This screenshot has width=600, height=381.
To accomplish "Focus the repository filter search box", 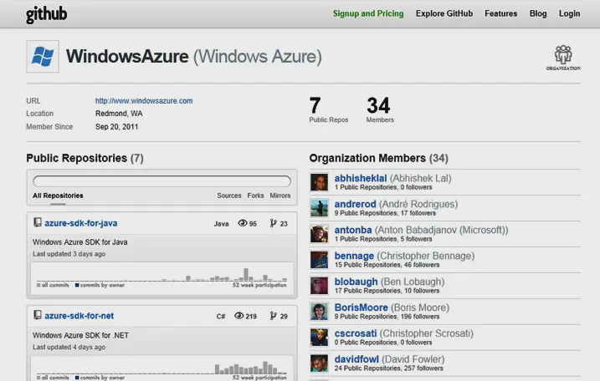I will 162,180.
